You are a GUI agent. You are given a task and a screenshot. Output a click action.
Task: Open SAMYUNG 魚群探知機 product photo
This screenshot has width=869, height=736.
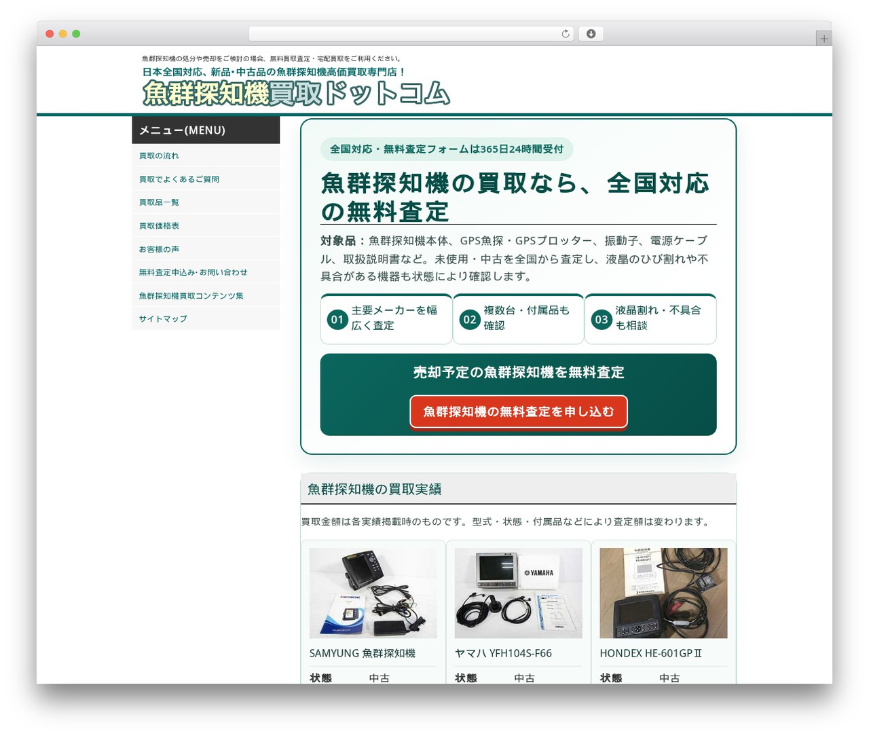(373, 593)
